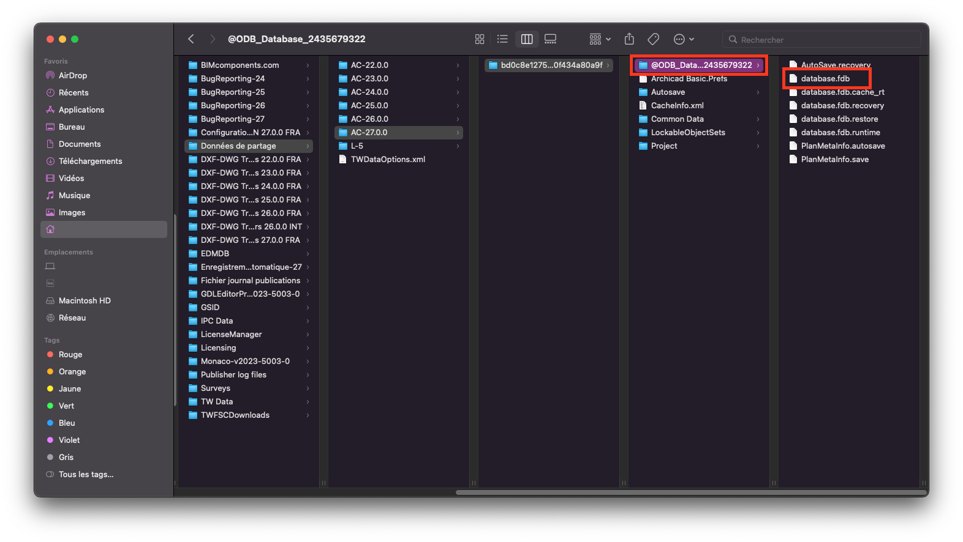
Task: Select the database.fdb.cache_rt file
Action: click(849, 92)
